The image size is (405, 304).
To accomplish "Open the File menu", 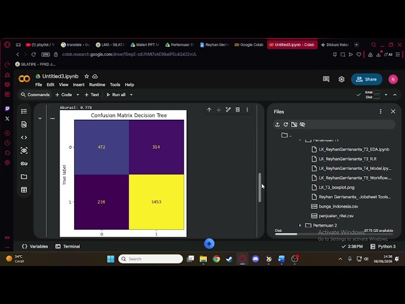I will [39, 85].
